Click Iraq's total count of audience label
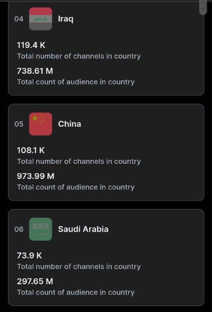The height and width of the screenshot is (312, 212). click(75, 82)
